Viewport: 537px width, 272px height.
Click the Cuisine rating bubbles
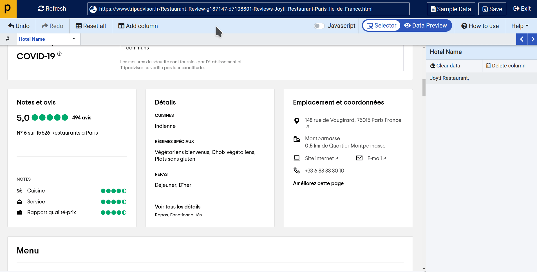(x=114, y=191)
